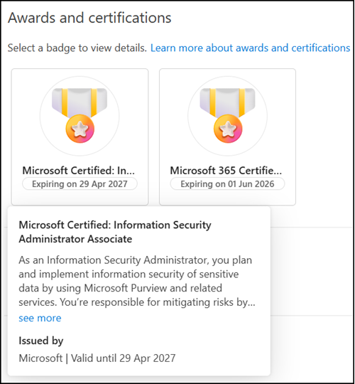Viewport: 355px width, 384px height.
Task: Expand description with the 'see more' link
Action: click(40, 318)
